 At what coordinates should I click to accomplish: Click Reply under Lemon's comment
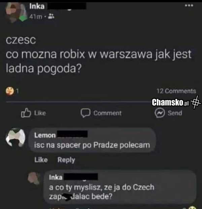[66, 160]
